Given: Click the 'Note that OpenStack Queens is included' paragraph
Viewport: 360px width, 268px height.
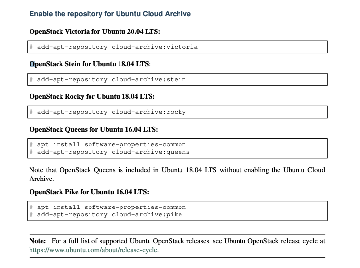Looking at the screenshot, I should point(177,174).
